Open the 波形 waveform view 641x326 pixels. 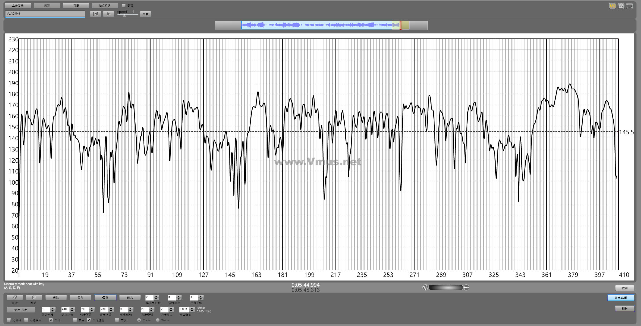(x=47, y=5)
